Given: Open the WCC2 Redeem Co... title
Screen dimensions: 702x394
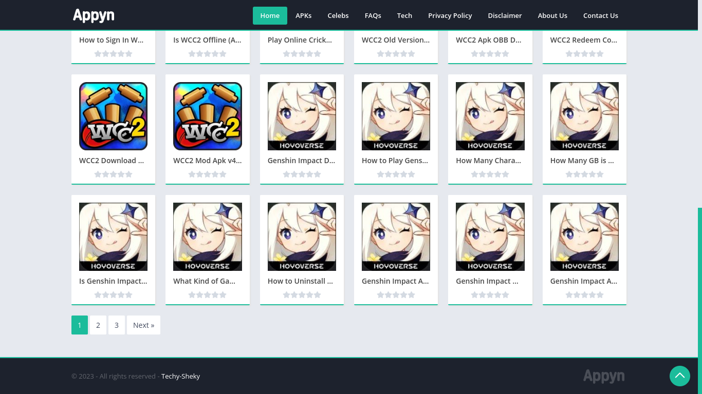Looking at the screenshot, I should pyautogui.click(x=584, y=40).
